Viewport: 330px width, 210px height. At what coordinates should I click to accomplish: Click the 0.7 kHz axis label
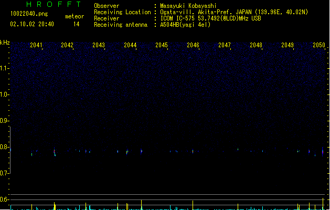pos(4,173)
